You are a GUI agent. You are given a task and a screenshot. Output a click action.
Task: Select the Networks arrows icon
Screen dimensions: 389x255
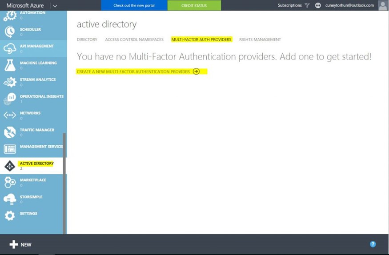10,115
